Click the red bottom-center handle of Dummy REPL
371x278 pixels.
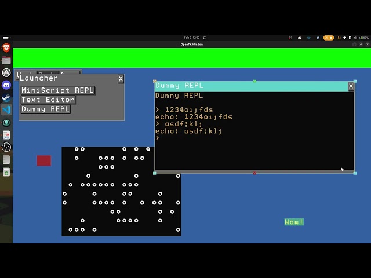point(254,173)
